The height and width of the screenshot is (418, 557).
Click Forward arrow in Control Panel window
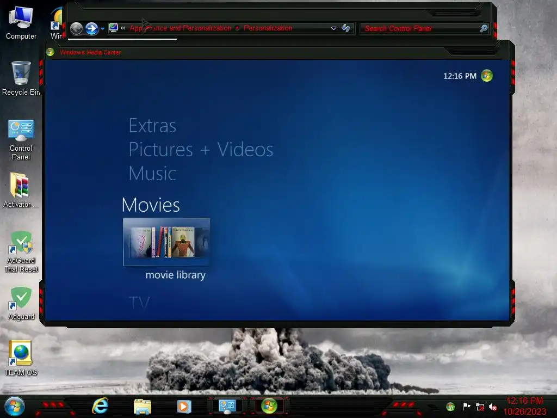pos(91,28)
